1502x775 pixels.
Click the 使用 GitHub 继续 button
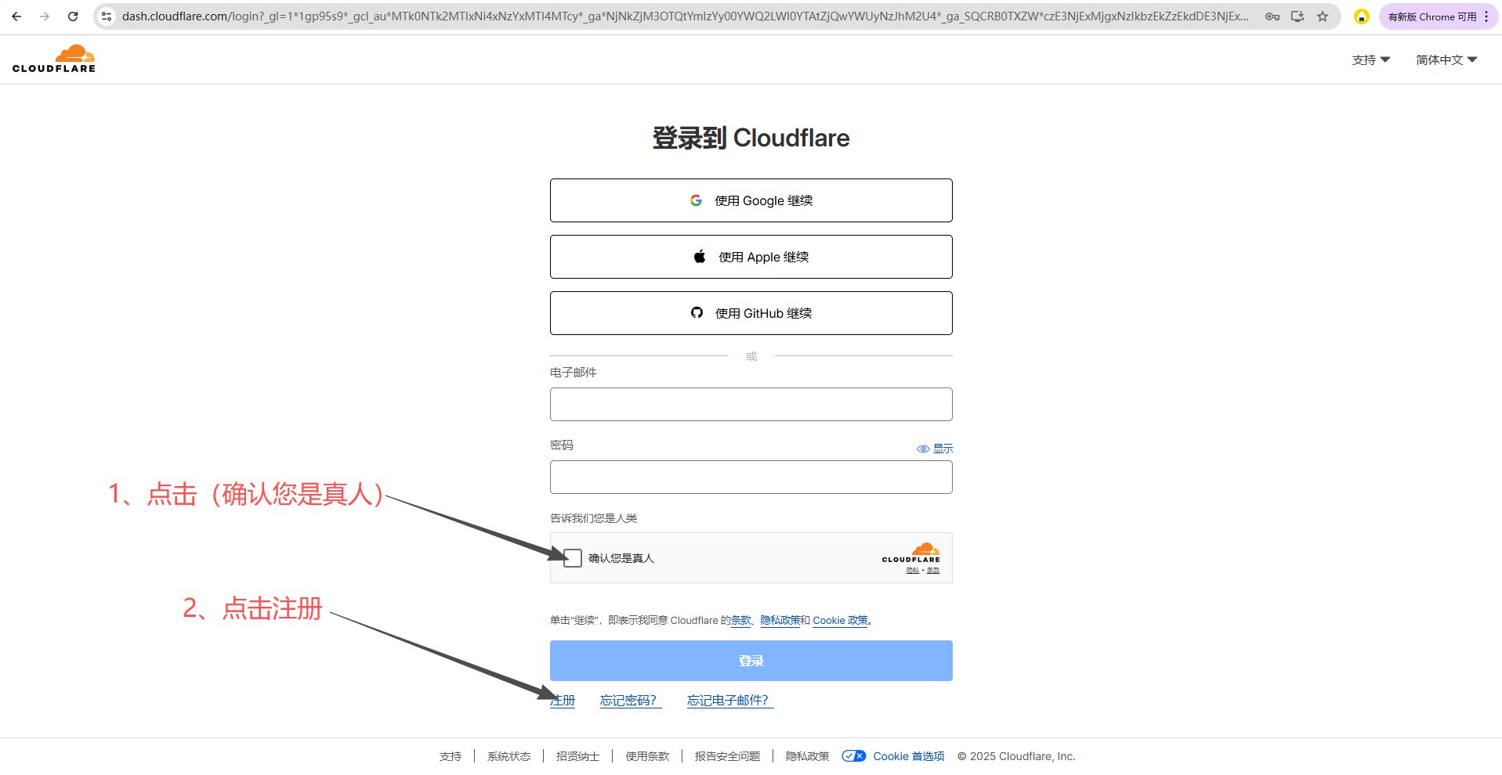pyautogui.click(x=751, y=313)
